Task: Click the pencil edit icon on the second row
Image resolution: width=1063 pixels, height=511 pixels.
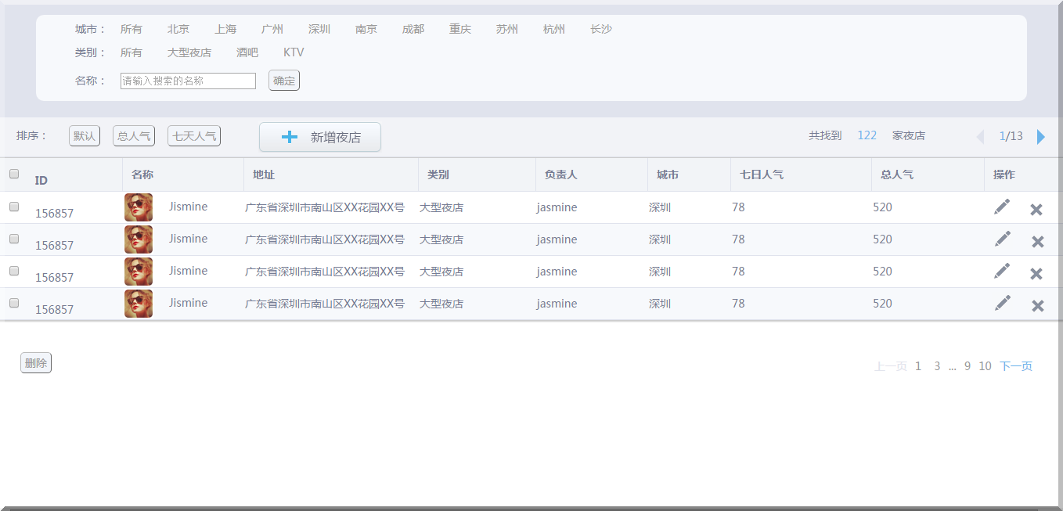Action: pyautogui.click(x=1003, y=238)
